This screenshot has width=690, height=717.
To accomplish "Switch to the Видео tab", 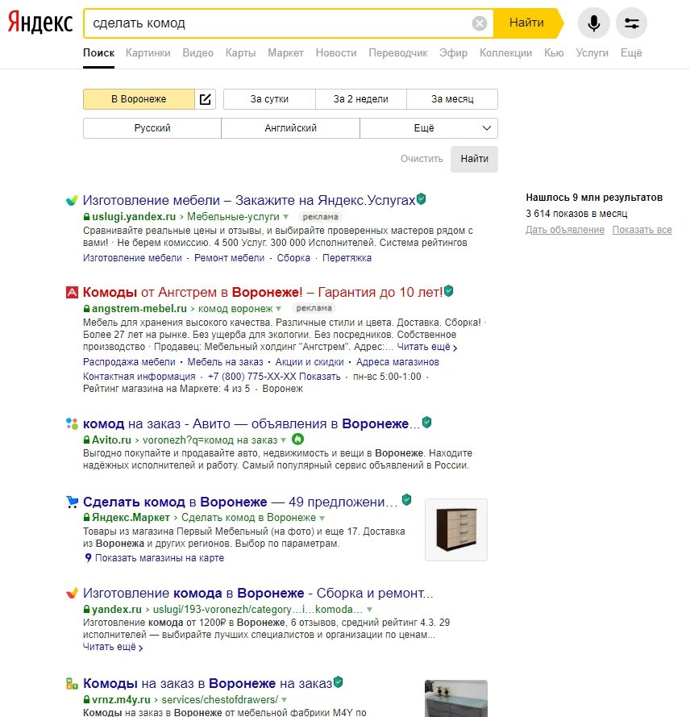I will click(197, 53).
